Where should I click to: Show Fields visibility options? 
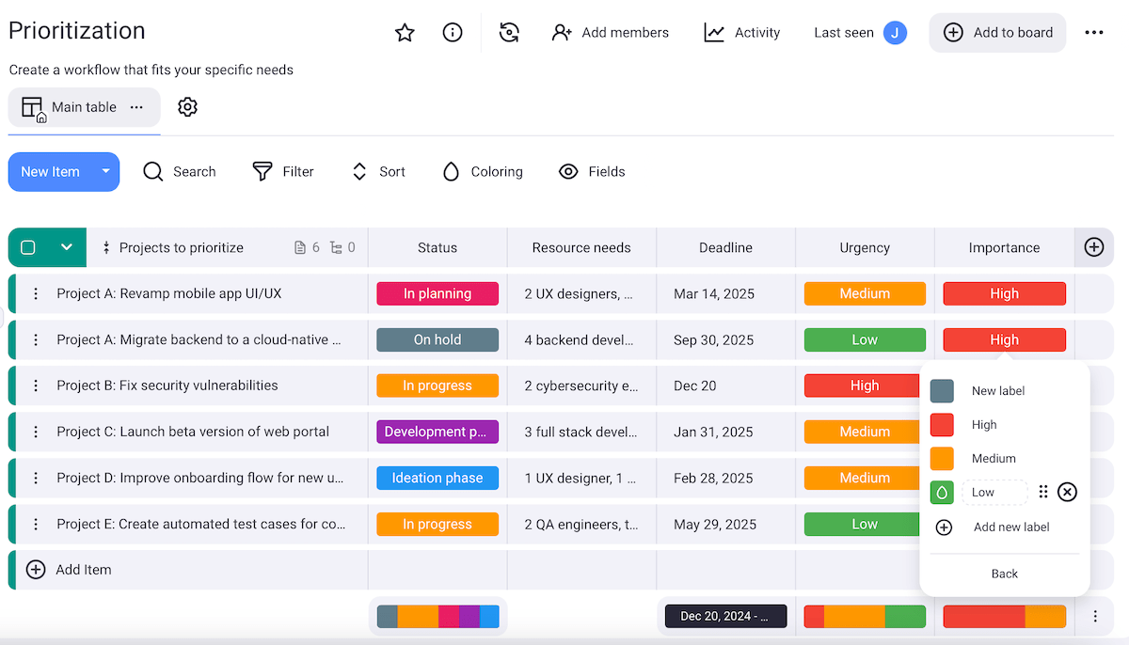[x=592, y=172]
